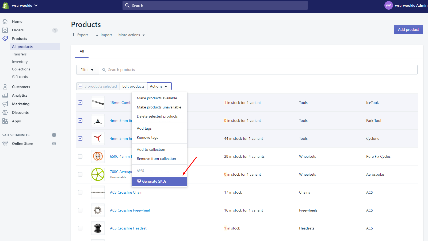Select the ACS Crossfire Chain checkbox
Image resolution: width=428 pixels, height=241 pixels.
coord(80,192)
